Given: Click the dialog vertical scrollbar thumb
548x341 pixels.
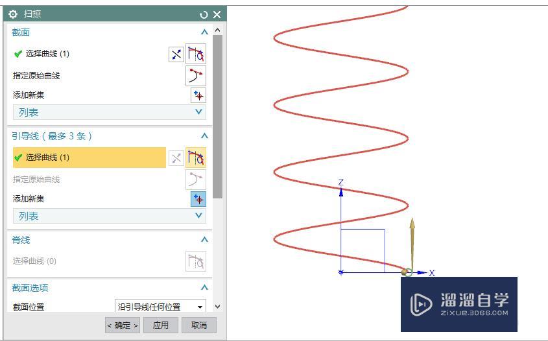Looking at the screenshot, I should 217,117.
